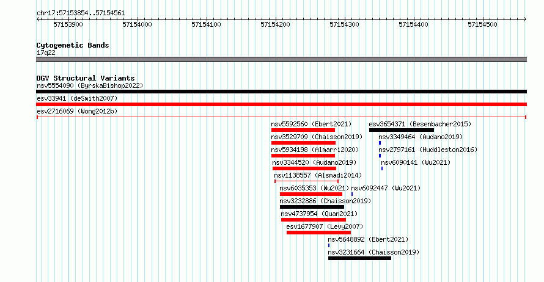The width and height of the screenshot is (544, 282).
Task: Open esv2716069 (Wong2012b) variant label
Action: pos(77,111)
